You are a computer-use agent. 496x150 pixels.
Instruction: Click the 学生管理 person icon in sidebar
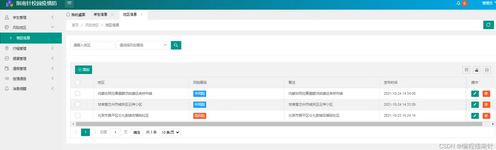pyautogui.click(x=7, y=17)
